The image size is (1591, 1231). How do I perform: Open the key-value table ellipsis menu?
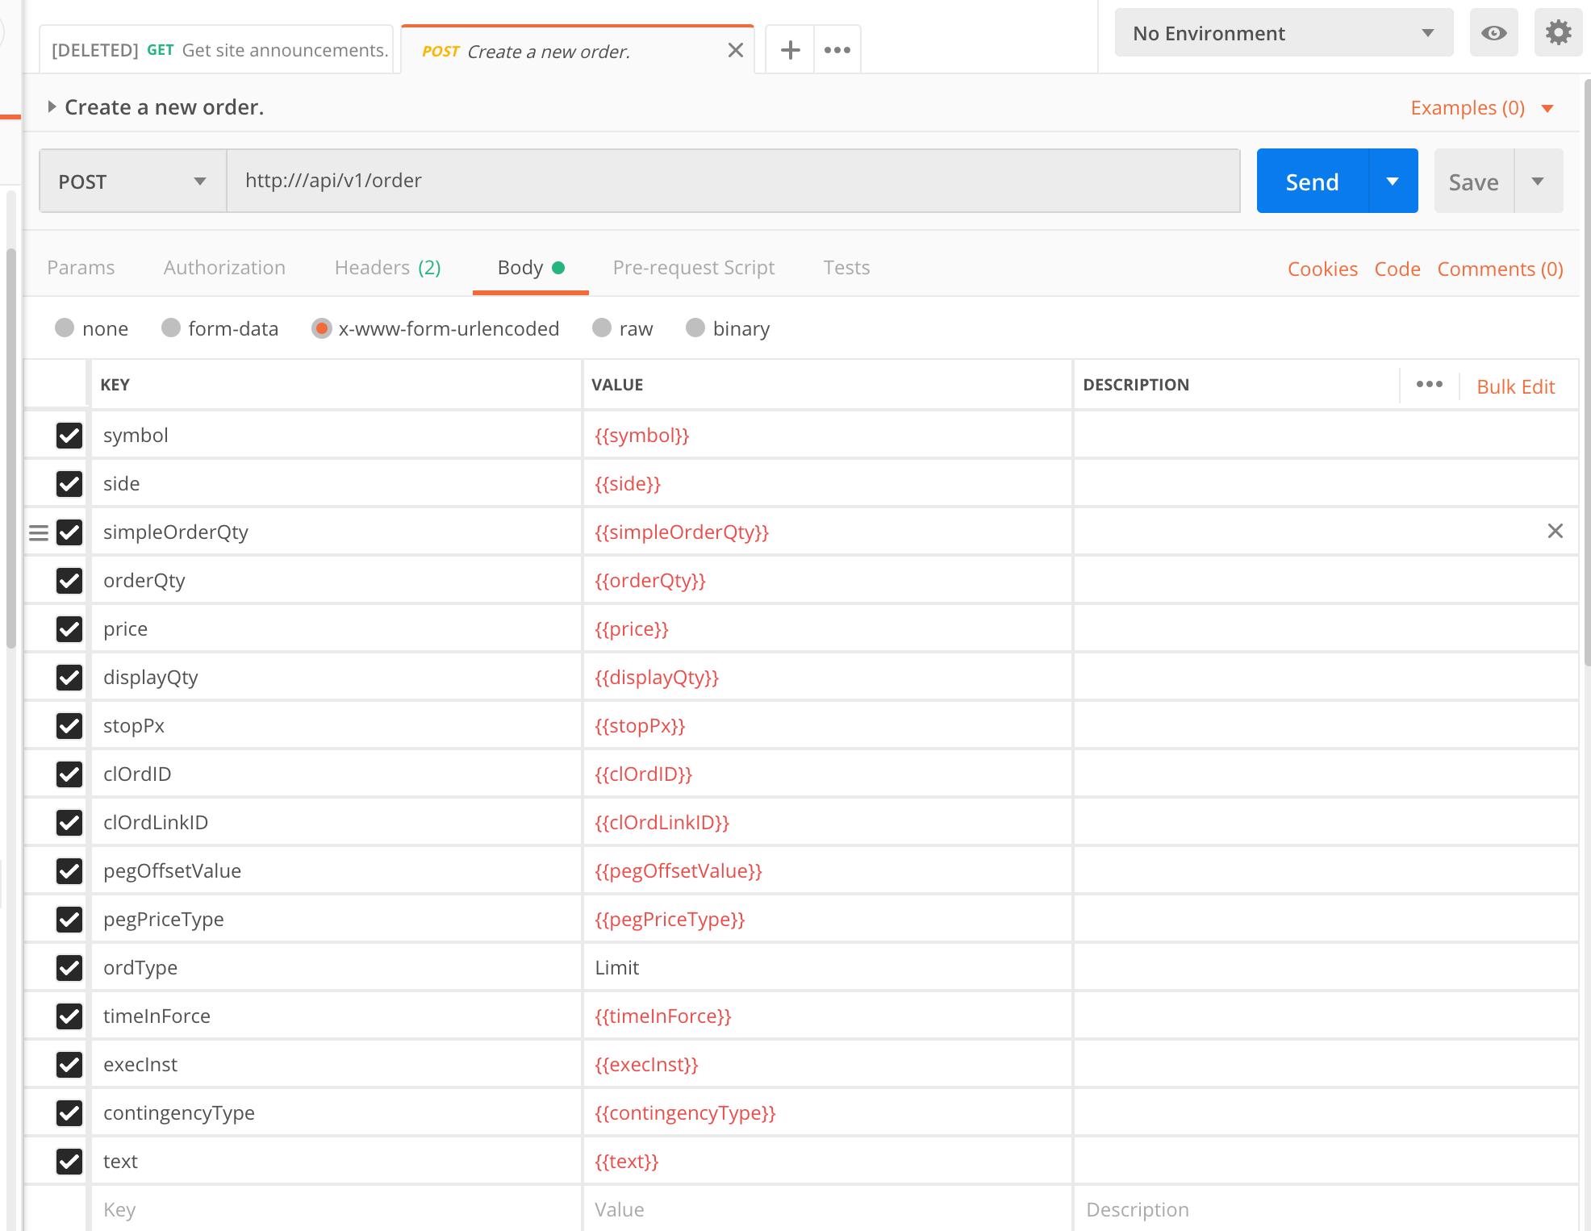[x=1429, y=385]
